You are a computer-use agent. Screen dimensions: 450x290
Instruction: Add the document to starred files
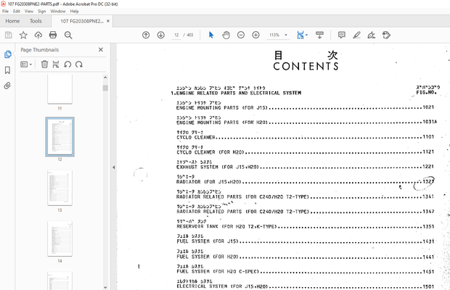point(23,35)
